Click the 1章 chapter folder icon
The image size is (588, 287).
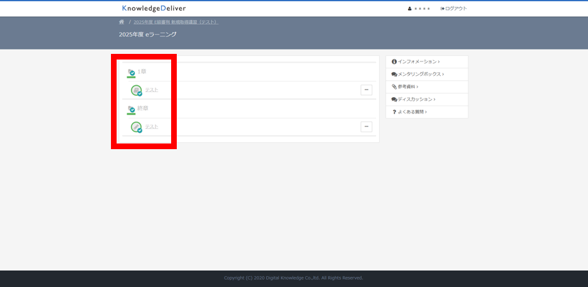(131, 73)
